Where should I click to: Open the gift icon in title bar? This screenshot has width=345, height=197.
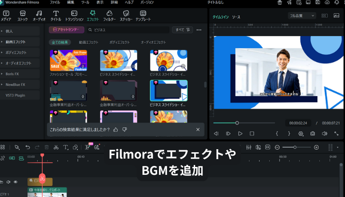(x=279, y=2)
